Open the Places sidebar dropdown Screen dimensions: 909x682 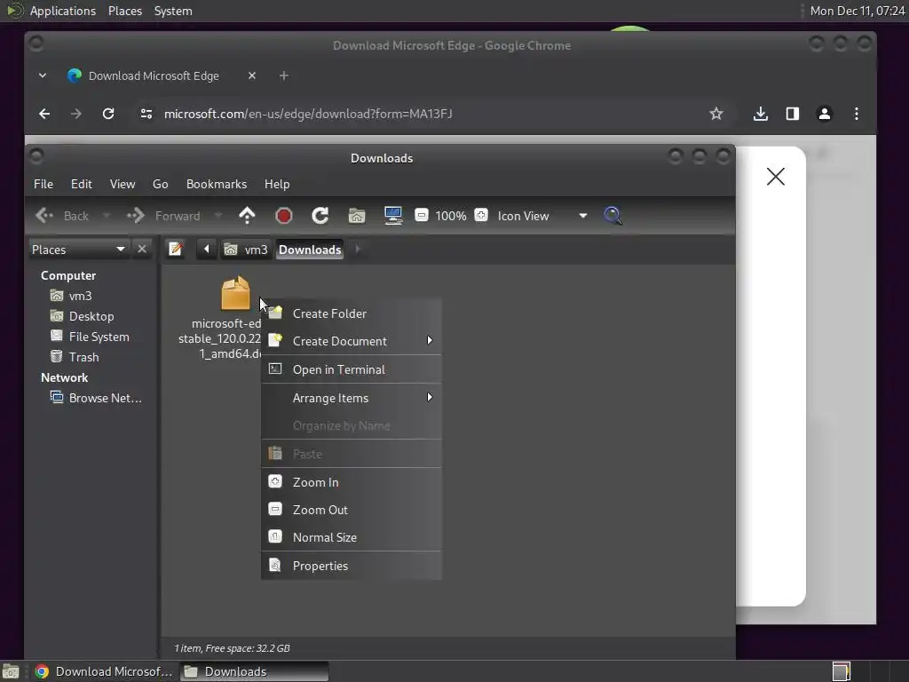pos(78,250)
